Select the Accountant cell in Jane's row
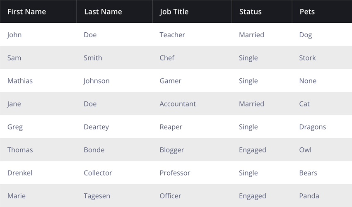This screenshot has height=207, width=352. tap(192, 104)
